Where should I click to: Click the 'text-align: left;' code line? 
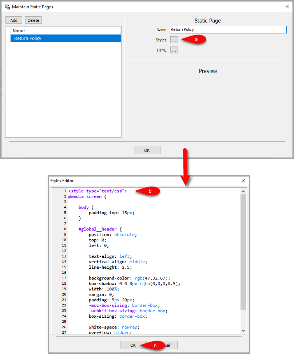coord(110,256)
